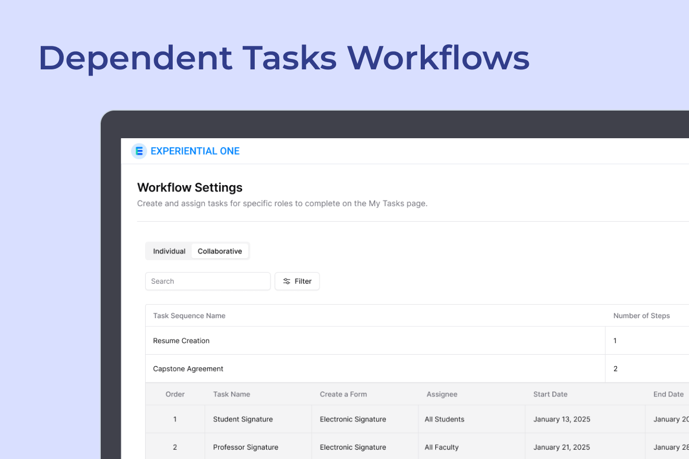Click the Experiential One logo icon
Image resolution: width=689 pixels, height=459 pixels.
click(139, 151)
